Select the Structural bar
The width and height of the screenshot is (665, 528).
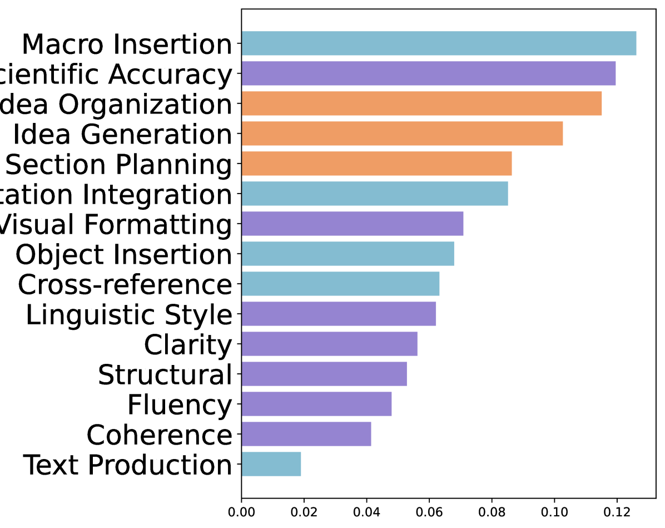(x=324, y=374)
